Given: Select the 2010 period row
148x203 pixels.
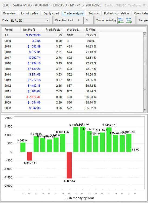Looking at the screenshot, I should 50,97.
